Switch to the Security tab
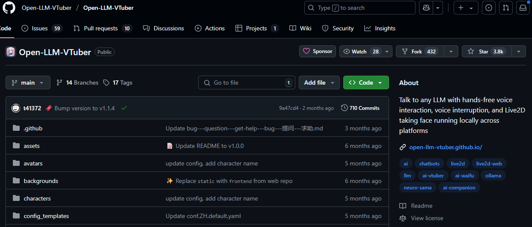Viewport: 532px width, 227px height. pos(338,28)
